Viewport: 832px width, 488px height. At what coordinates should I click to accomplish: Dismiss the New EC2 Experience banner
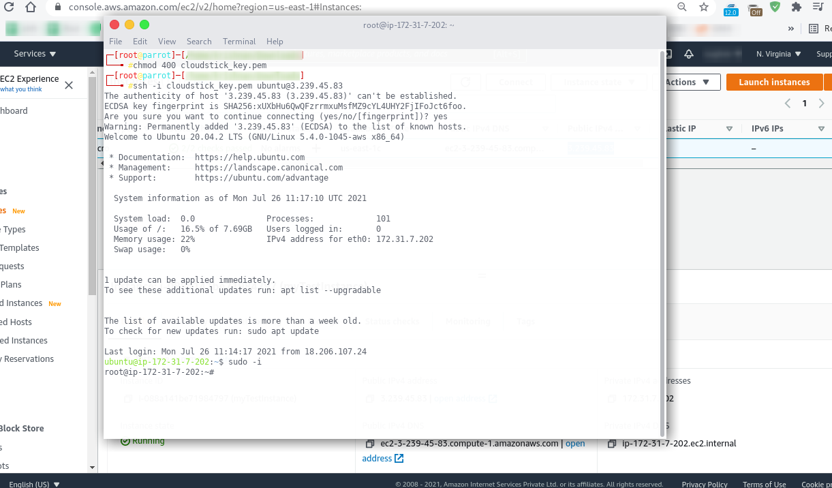click(69, 85)
